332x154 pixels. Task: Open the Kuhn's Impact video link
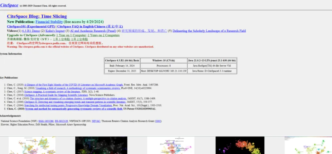tap(55, 31)
